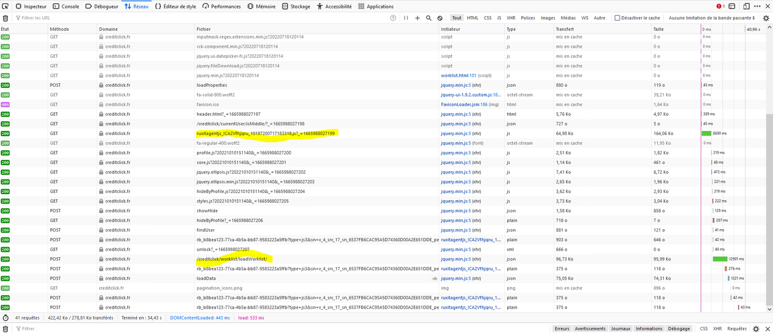Sort by the Initiateur column header
Screen dimensions: 773x334
(x=472, y=29)
